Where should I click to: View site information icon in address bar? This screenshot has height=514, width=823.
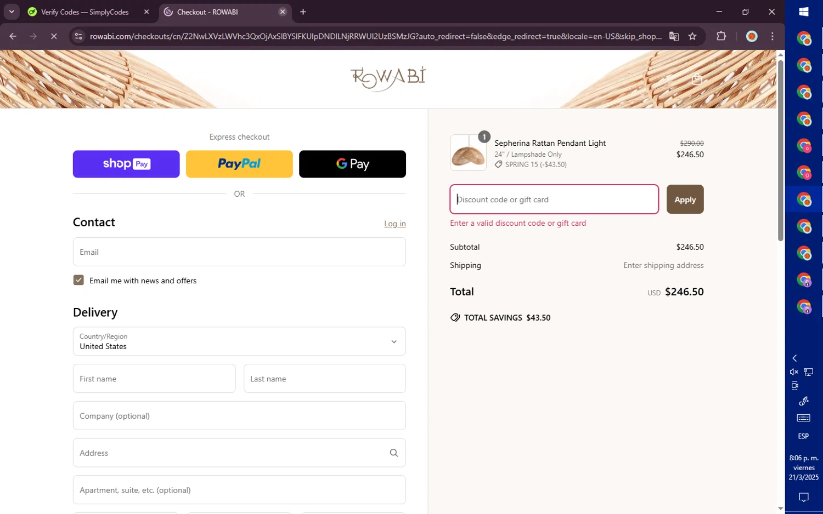coord(78,36)
